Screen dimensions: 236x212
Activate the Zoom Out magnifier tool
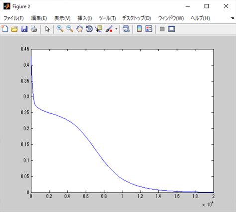coord(70,29)
